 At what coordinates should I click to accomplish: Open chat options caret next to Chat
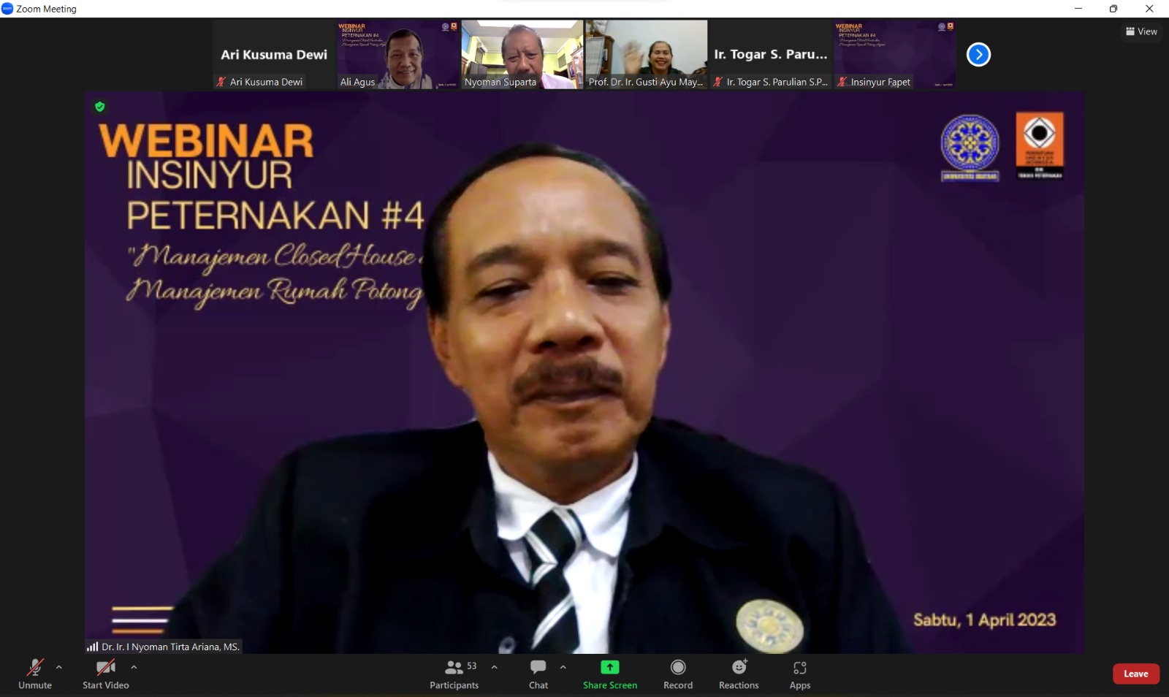coord(563,667)
